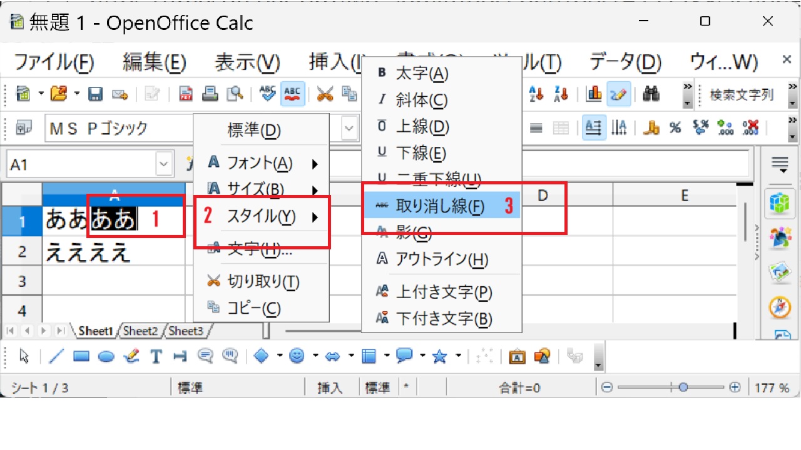Screen dimensions: 801x450
Task: Click the binoculars Find & Replace icon
Action: [x=651, y=94]
